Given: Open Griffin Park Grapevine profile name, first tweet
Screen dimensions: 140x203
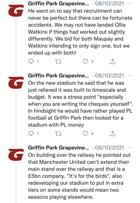Looking at the screenshot, I should point(58,4).
